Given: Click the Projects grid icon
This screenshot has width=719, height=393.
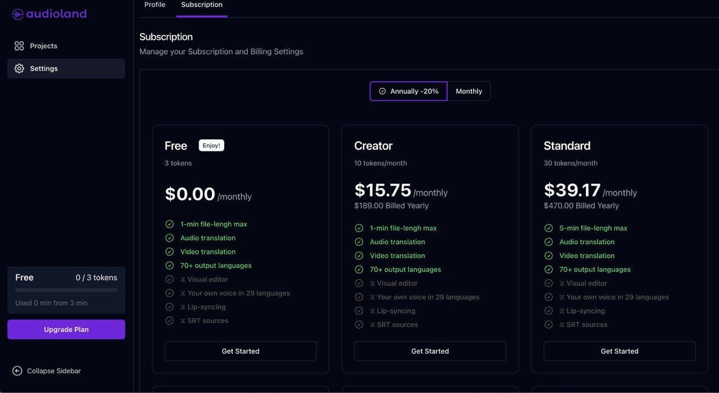Looking at the screenshot, I should pyautogui.click(x=19, y=46).
